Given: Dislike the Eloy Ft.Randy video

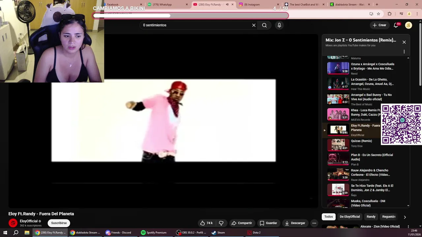Looking at the screenshot, I should coord(221,223).
